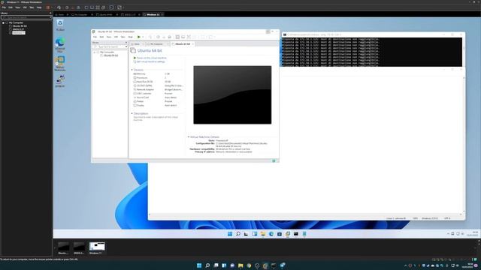481x270 pixels.
Task: Open File menu in outer VMware window
Action: pyautogui.click(x=4, y=7)
